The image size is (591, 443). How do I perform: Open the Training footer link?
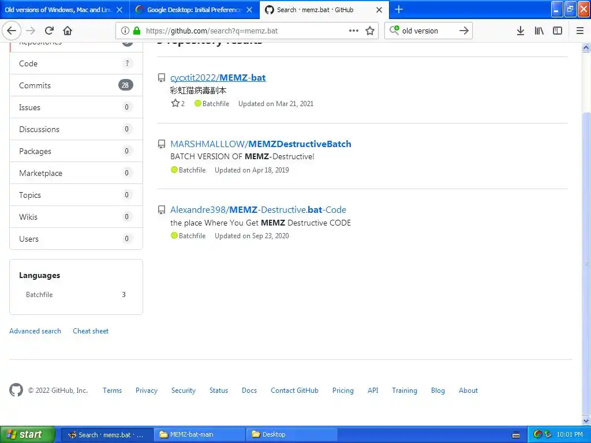click(405, 391)
